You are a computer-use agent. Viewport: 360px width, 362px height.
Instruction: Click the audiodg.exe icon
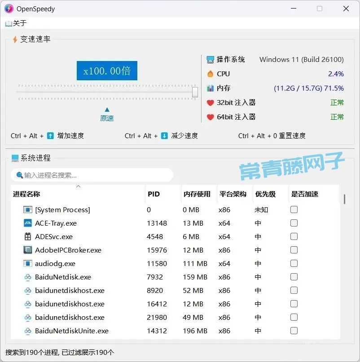pyautogui.click(x=28, y=263)
